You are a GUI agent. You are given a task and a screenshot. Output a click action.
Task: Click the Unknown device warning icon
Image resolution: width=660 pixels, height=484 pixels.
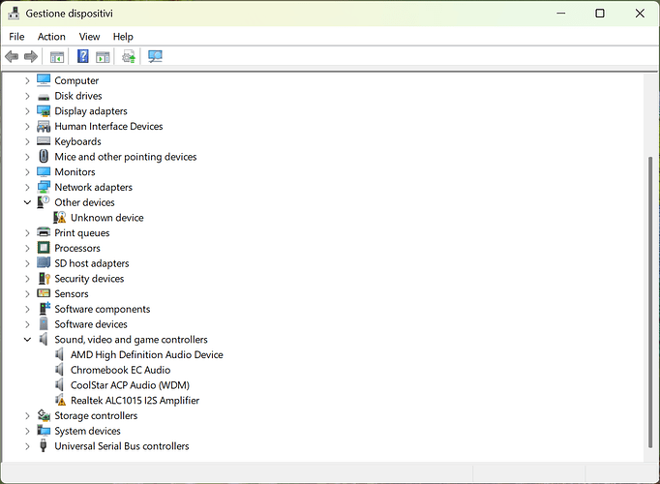(59, 218)
